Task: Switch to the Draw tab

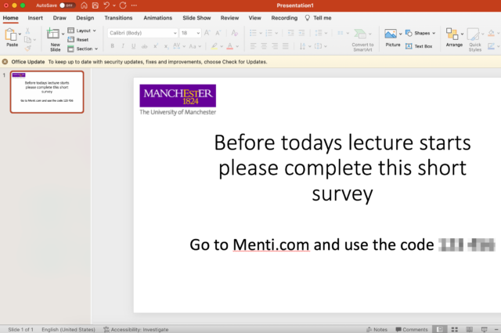Action: click(59, 18)
